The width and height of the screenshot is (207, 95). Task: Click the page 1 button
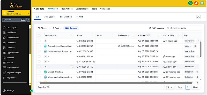coord(188,87)
